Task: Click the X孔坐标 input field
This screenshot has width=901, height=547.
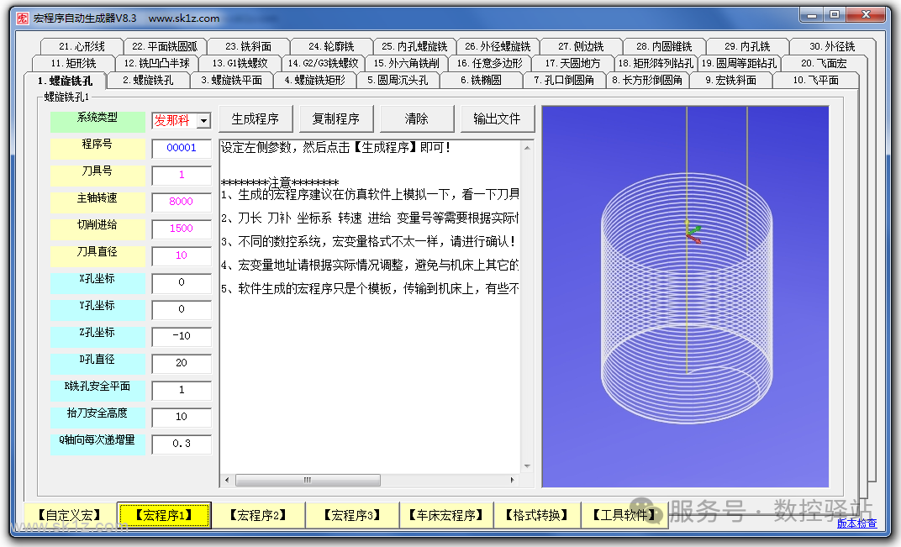Action: [x=182, y=282]
